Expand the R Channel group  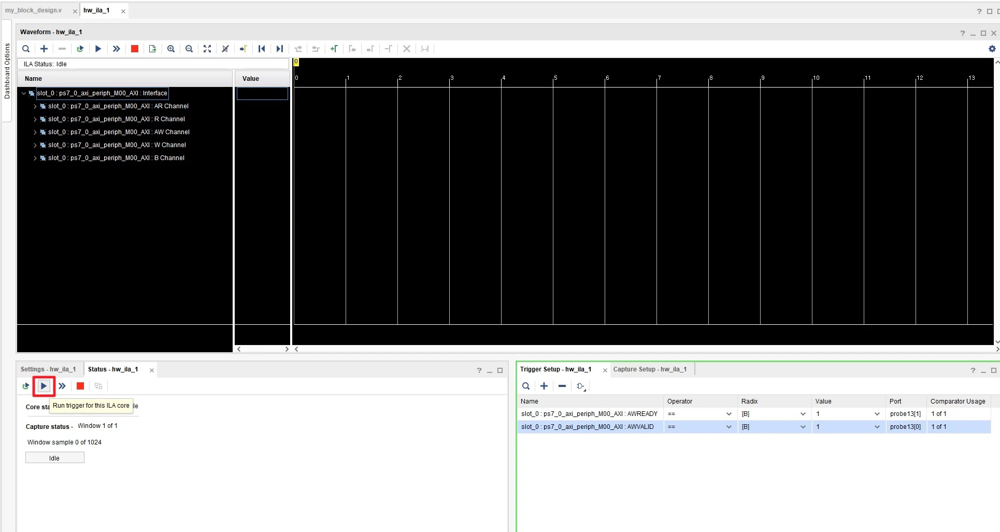coord(35,119)
